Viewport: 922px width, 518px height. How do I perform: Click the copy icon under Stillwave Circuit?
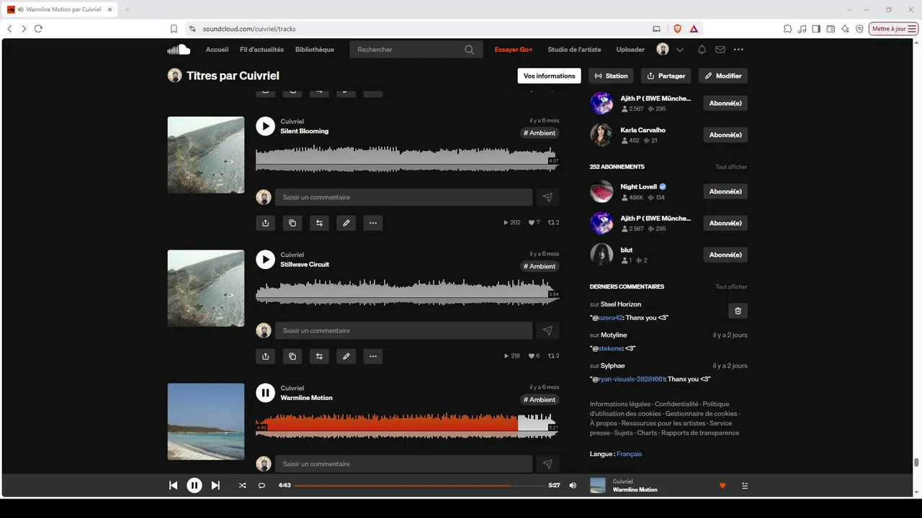292,356
